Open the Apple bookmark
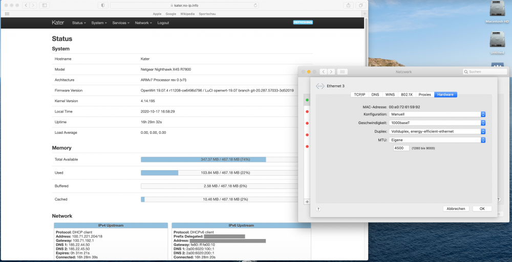This screenshot has width=512, height=262. click(x=157, y=14)
